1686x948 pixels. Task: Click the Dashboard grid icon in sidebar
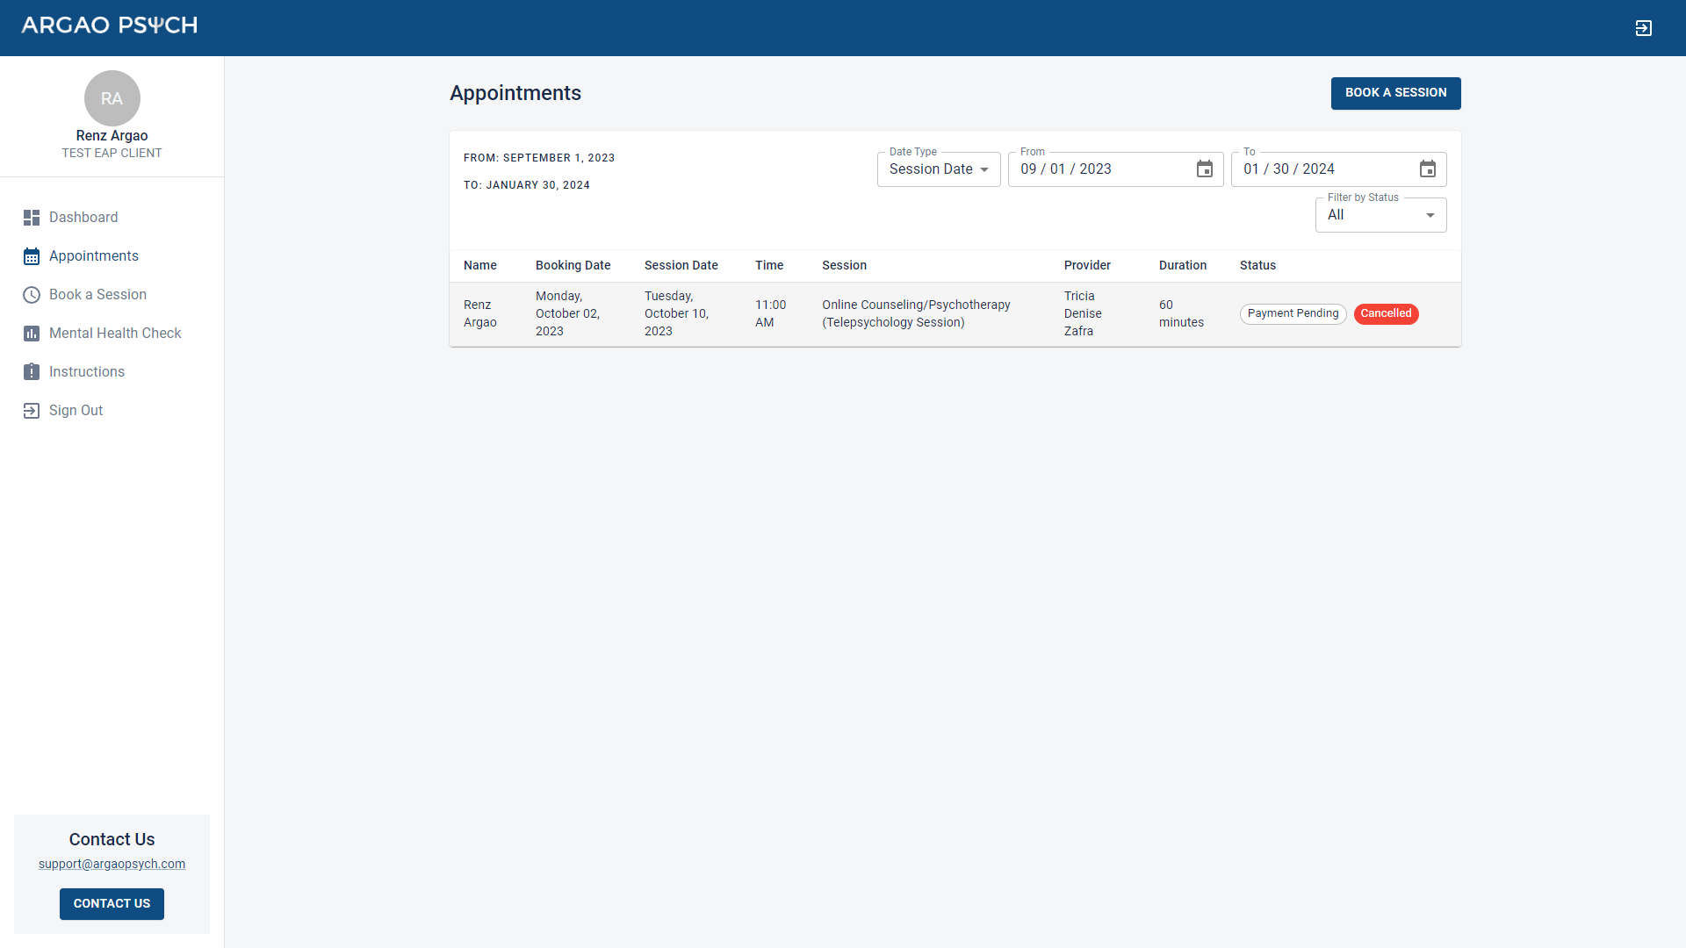[x=32, y=218]
